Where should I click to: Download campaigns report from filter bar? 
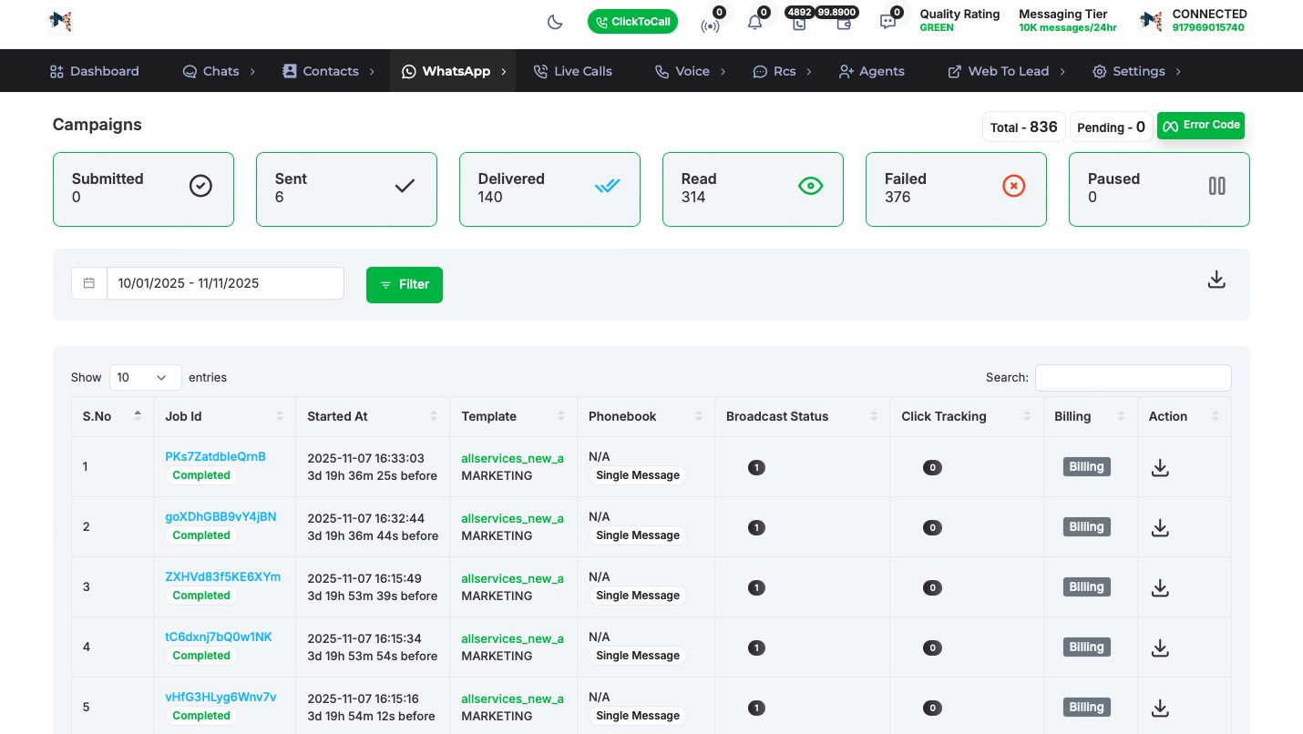[1216, 280]
